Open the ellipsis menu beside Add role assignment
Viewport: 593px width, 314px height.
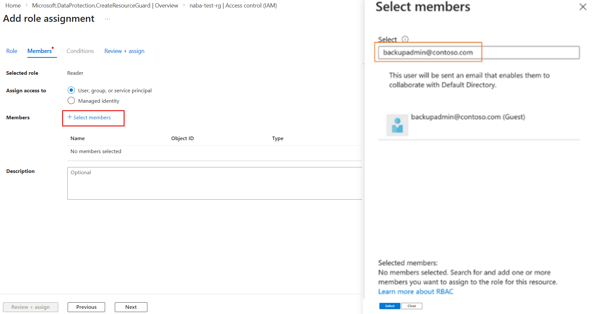tap(107, 19)
